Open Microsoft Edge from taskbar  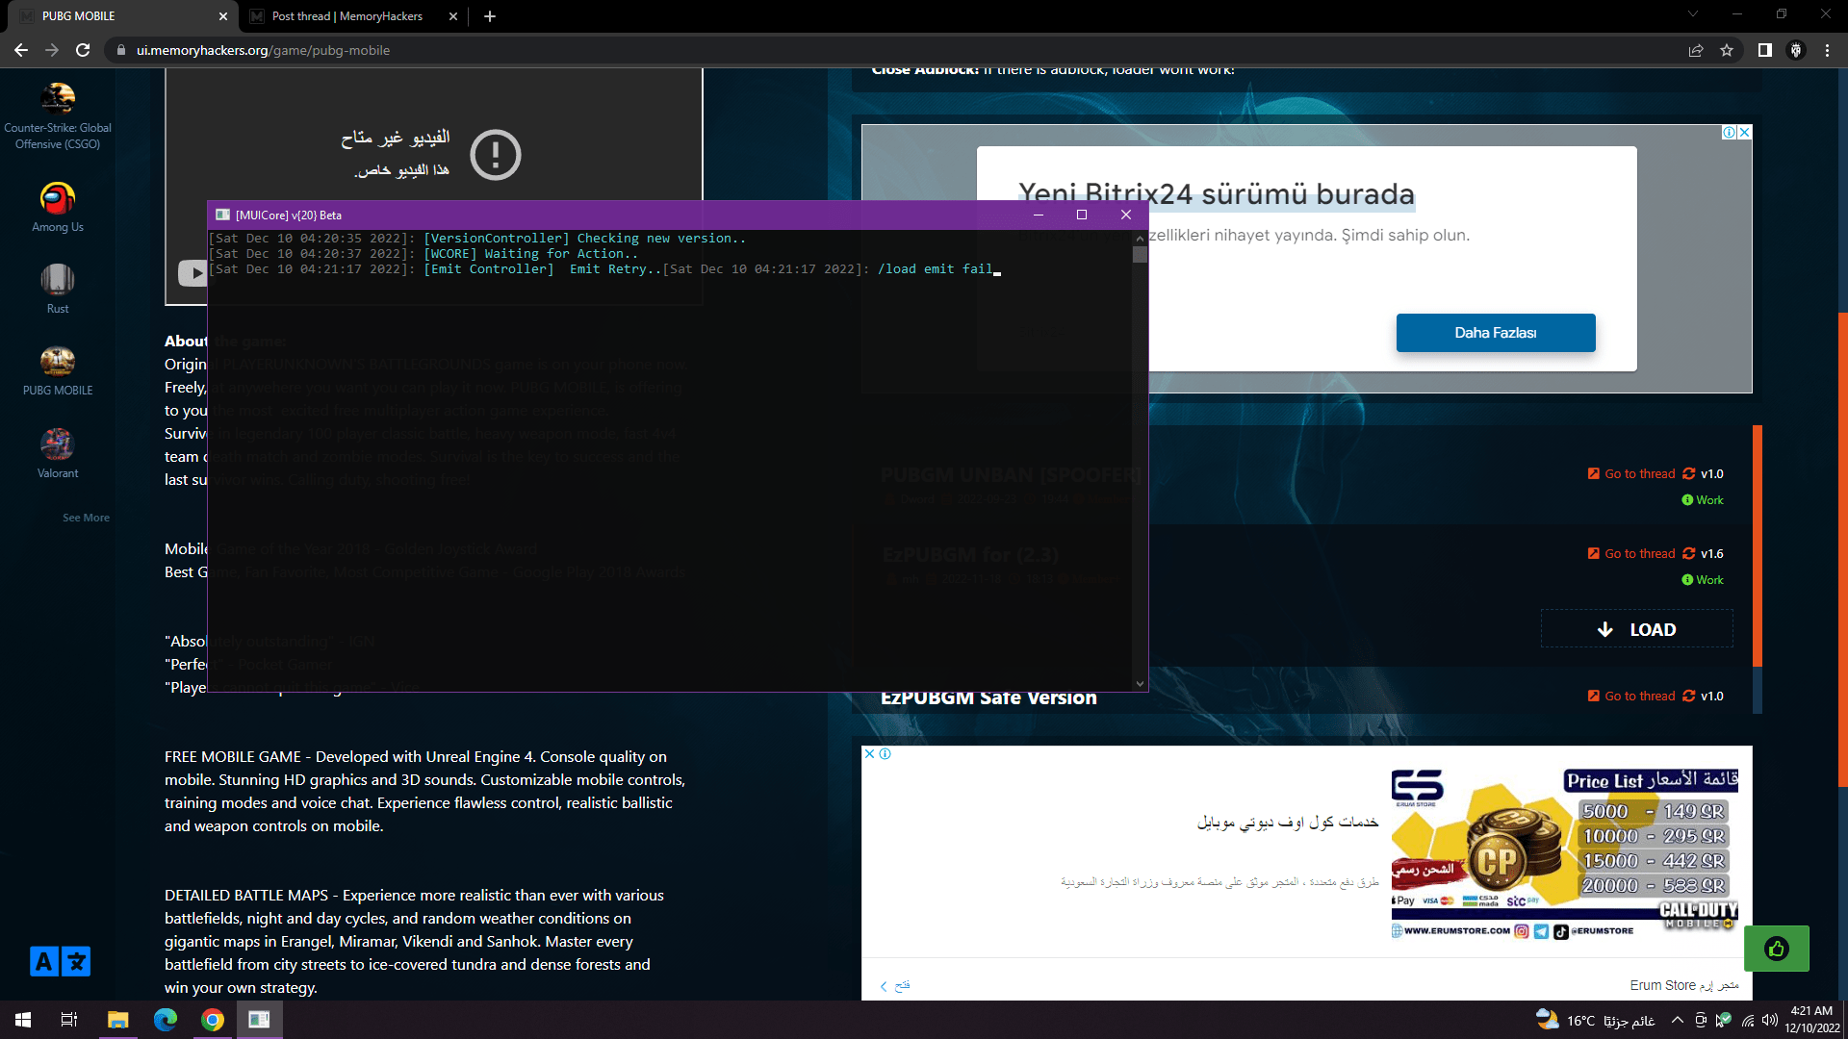tap(166, 1020)
